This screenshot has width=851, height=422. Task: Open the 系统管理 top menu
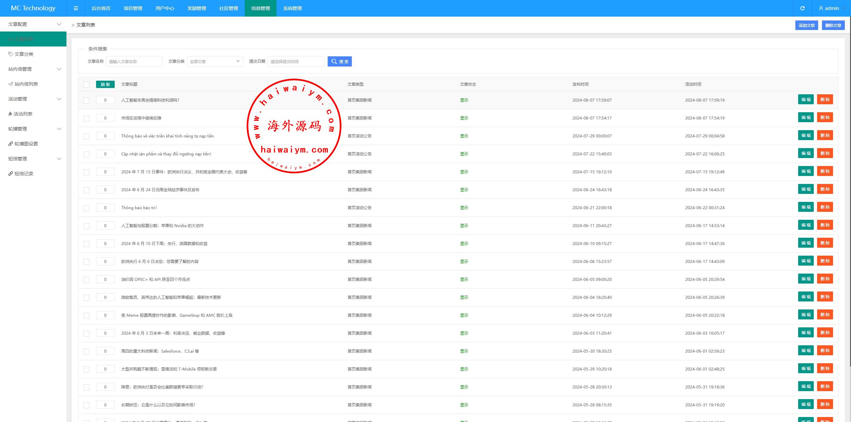[292, 8]
